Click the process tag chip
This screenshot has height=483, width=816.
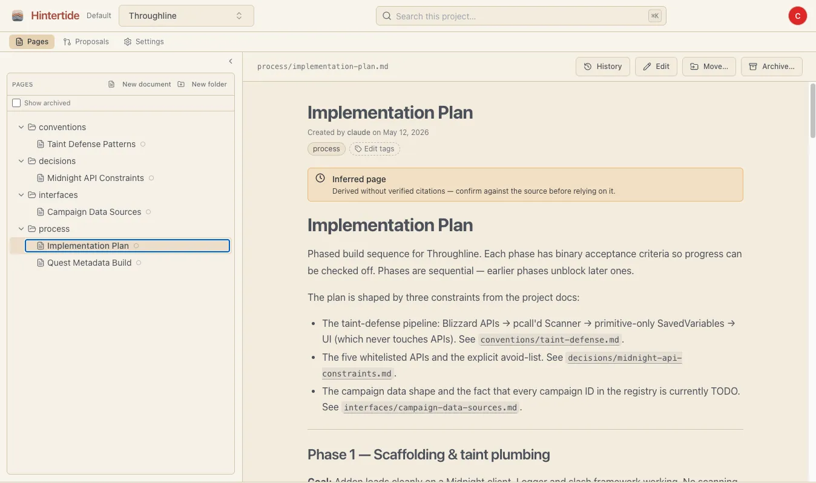(x=326, y=149)
